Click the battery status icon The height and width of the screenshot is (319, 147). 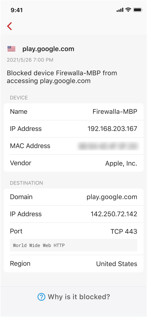point(138,10)
